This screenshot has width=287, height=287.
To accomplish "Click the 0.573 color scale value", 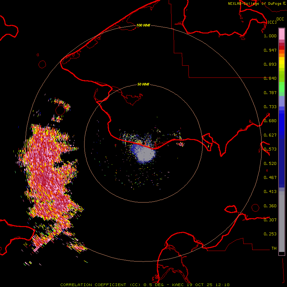I will click(x=270, y=149).
